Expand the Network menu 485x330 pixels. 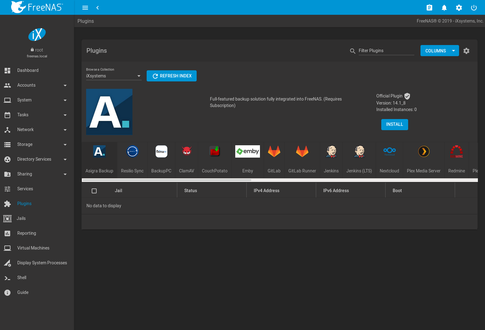[x=37, y=130]
